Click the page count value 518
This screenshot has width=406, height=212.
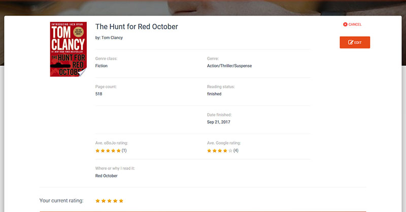tap(98, 94)
